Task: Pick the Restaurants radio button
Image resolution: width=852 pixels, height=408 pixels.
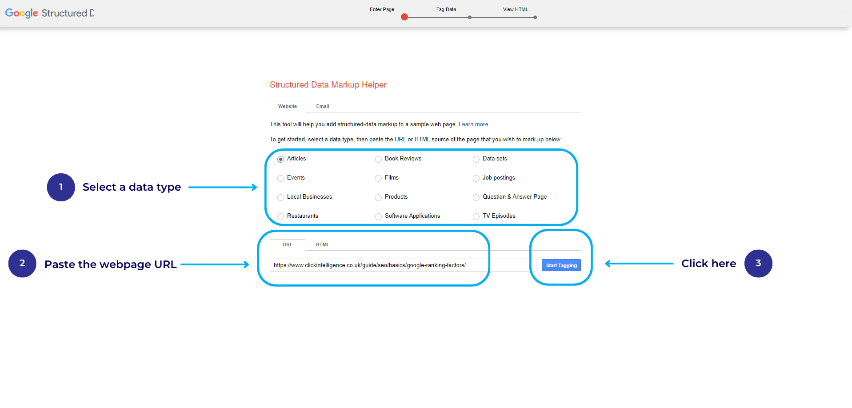Action: (280, 216)
